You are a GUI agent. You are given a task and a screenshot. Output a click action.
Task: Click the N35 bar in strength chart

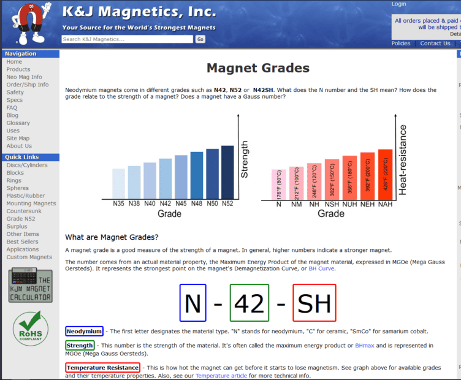click(118, 184)
